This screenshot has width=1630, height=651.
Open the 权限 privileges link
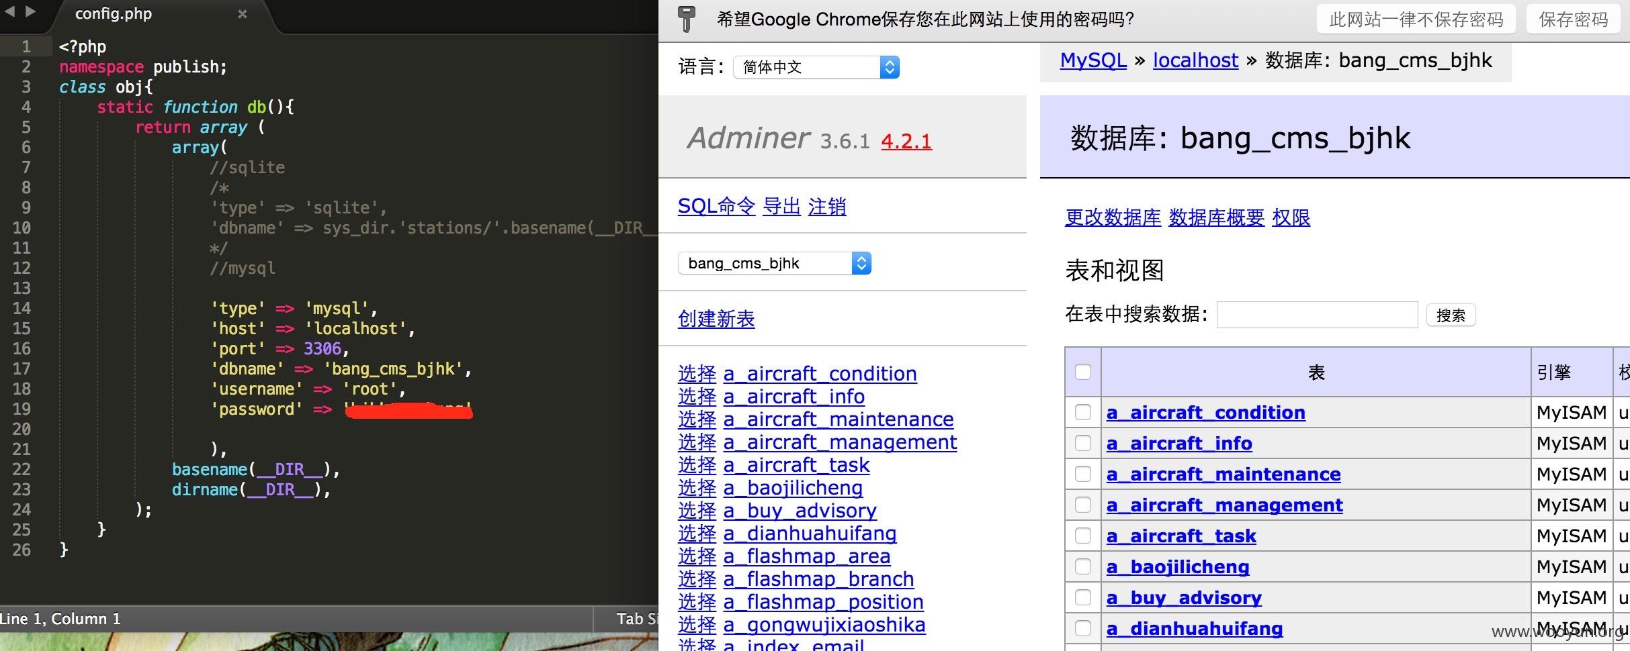coord(1291,217)
